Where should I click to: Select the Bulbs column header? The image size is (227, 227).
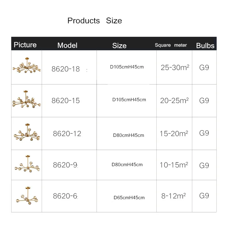coord(205,46)
